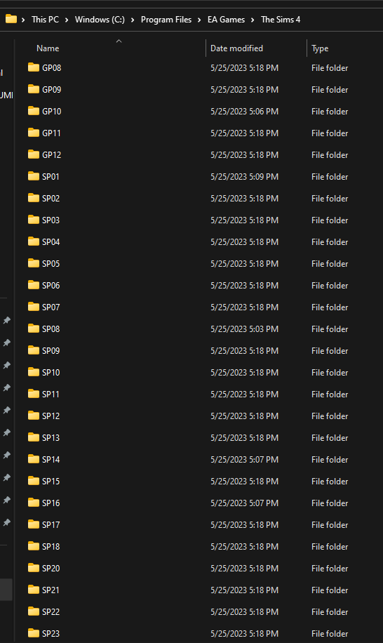This screenshot has height=643, width=383.
Task: Open the chevron after Windows (C:)
Action: tap(133, 20)
